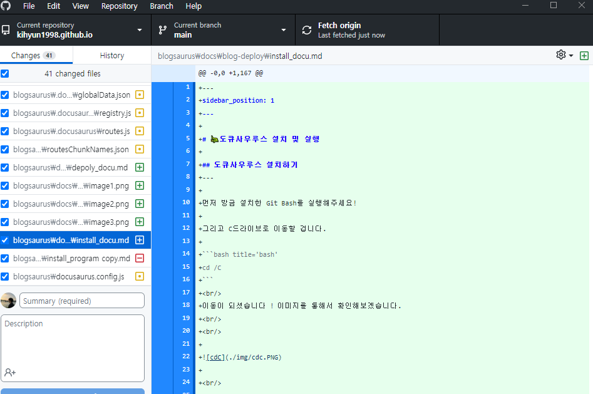Click added status icon for install_docu.md
Image resolution: width=593 pixels, height=394 pixels.
tap(140, 240)
